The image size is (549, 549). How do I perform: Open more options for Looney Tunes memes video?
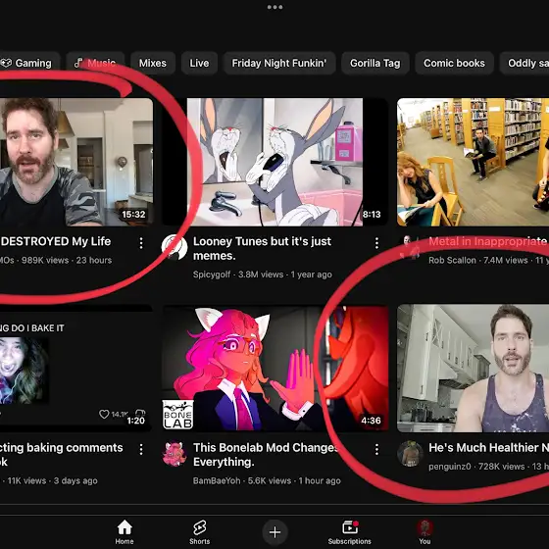376,243
